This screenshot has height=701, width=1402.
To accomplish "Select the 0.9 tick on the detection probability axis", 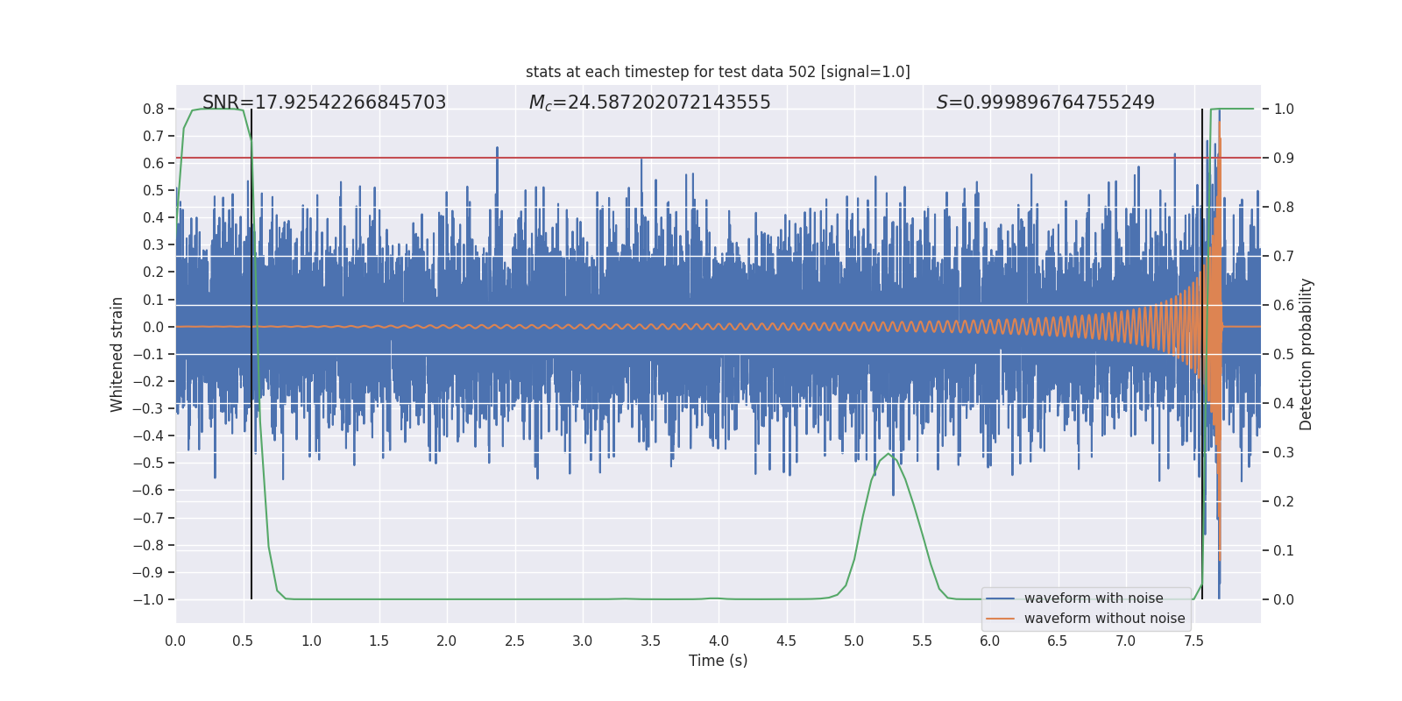I will click(1284, 158).
